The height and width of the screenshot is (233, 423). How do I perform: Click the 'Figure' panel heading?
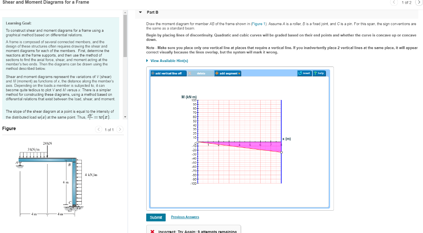point(9,128)
